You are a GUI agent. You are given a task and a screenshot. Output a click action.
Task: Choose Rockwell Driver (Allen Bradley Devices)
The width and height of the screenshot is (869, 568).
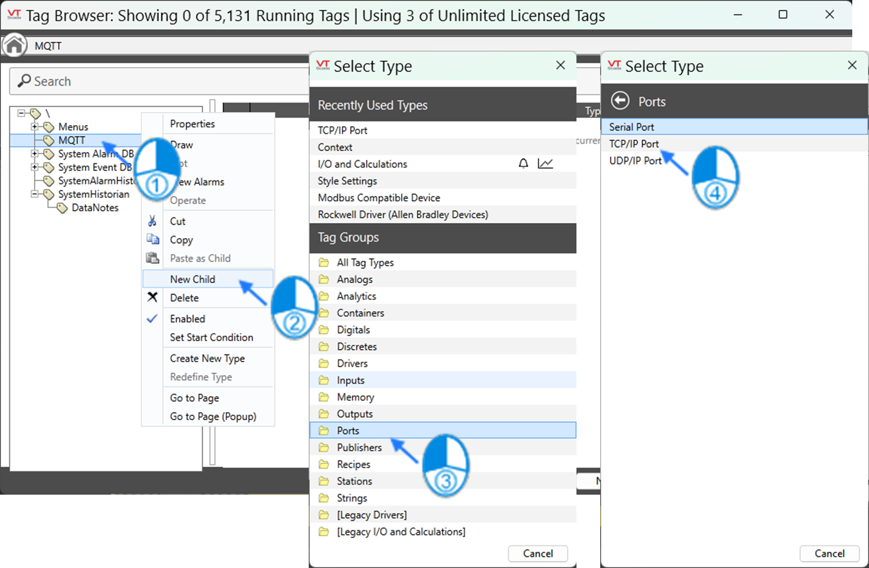click(443, 214)
